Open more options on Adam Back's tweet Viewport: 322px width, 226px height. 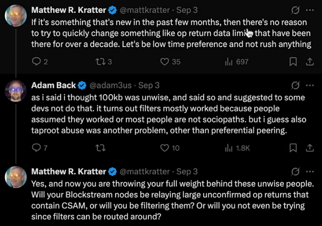pos(310,85)
